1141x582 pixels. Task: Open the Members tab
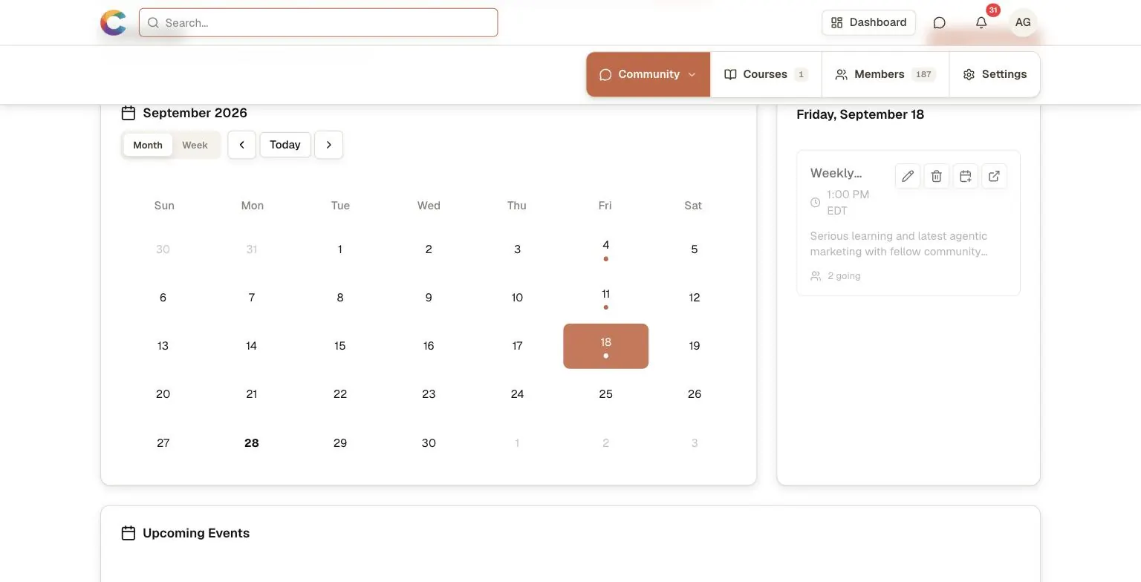(885, 74)
